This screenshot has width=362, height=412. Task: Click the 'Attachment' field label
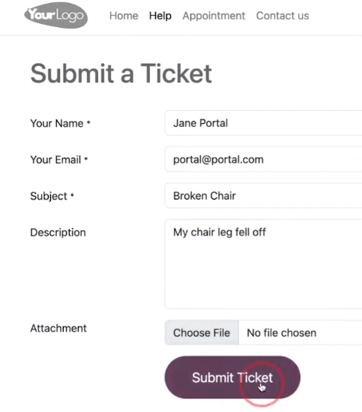coord(58,328)
